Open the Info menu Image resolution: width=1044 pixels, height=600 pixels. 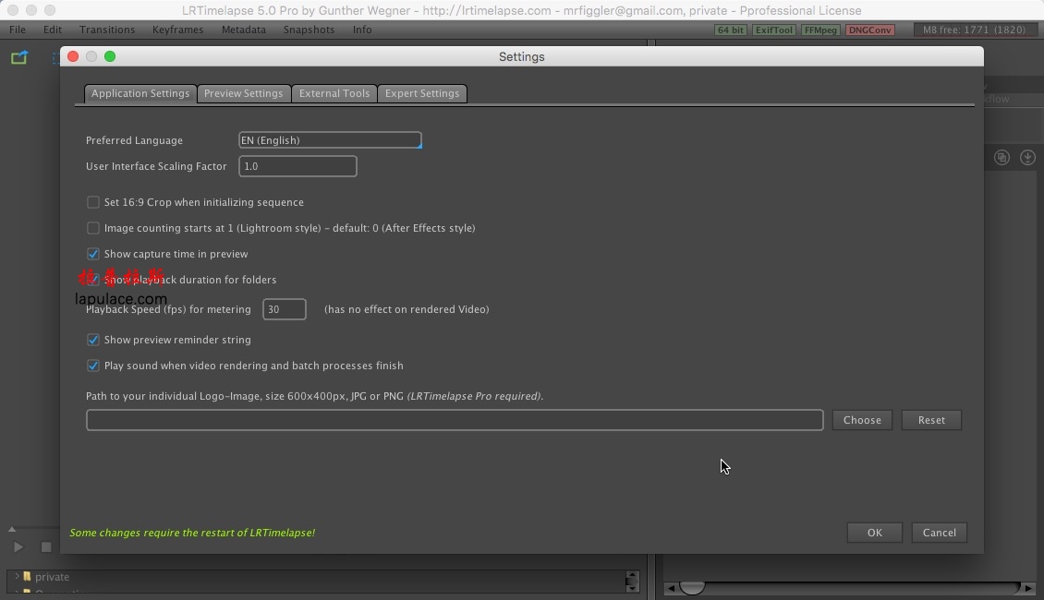362,30
